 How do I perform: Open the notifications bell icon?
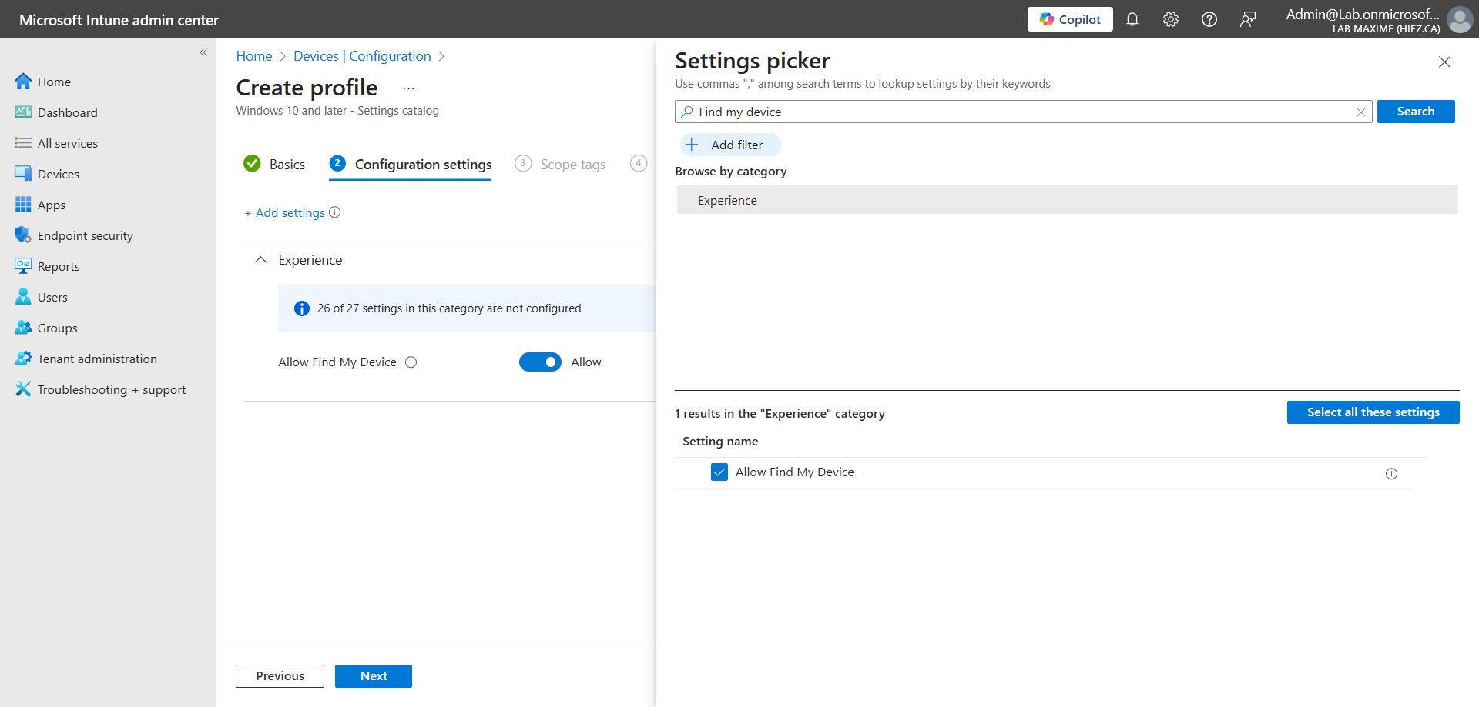1132,19
